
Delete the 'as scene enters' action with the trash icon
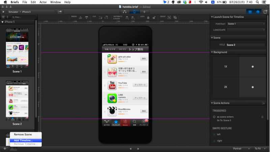tap(262, 117)
